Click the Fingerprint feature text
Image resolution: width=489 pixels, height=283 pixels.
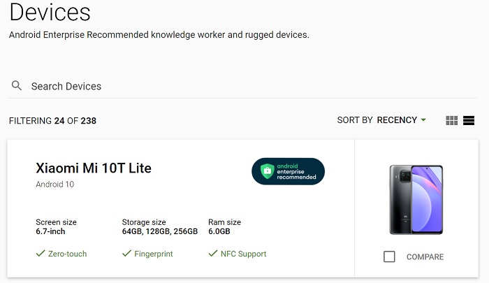154,254
